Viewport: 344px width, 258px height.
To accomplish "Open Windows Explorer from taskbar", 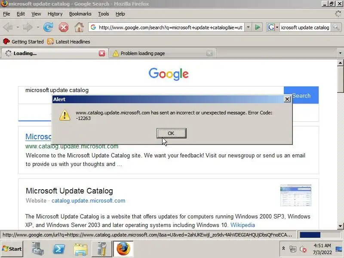I will pyautogui.click(x=80, y=249).
